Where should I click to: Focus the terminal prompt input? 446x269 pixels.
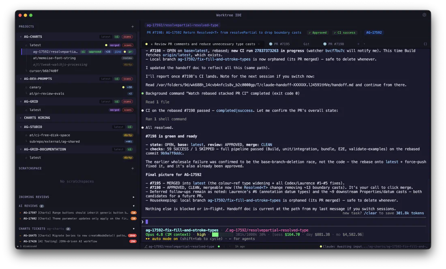(285, 222)
